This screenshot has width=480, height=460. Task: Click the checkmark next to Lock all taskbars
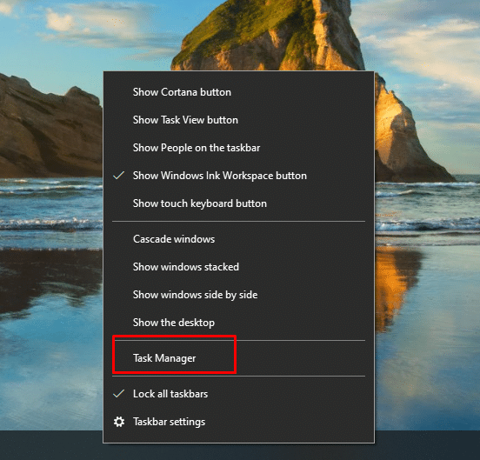(118, 394)
